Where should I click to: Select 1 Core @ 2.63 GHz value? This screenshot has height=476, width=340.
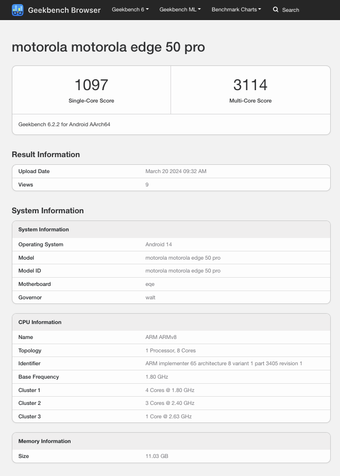pos(168,416)
